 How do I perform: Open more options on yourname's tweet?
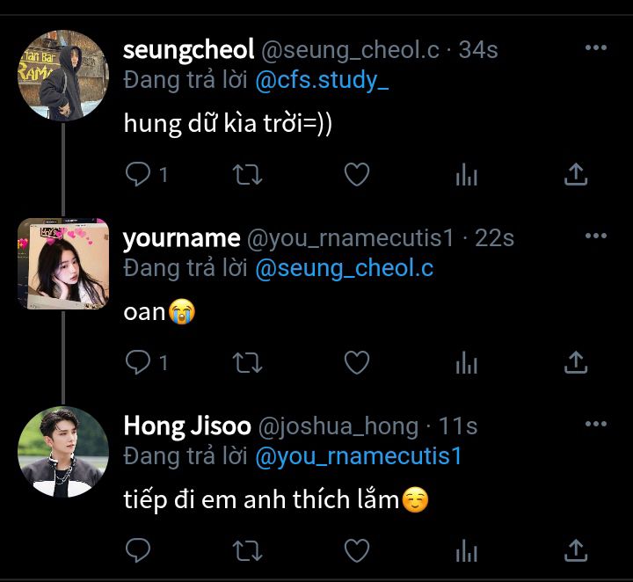596,236
